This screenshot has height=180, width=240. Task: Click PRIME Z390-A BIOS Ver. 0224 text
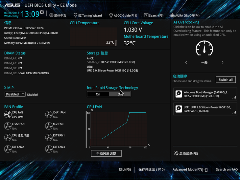24,28
